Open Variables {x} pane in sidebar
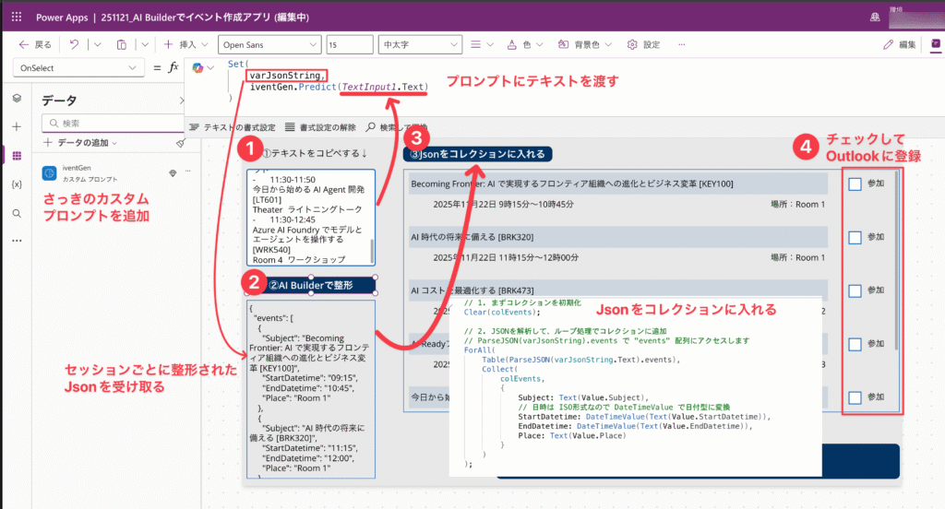 tap(17, 183)
